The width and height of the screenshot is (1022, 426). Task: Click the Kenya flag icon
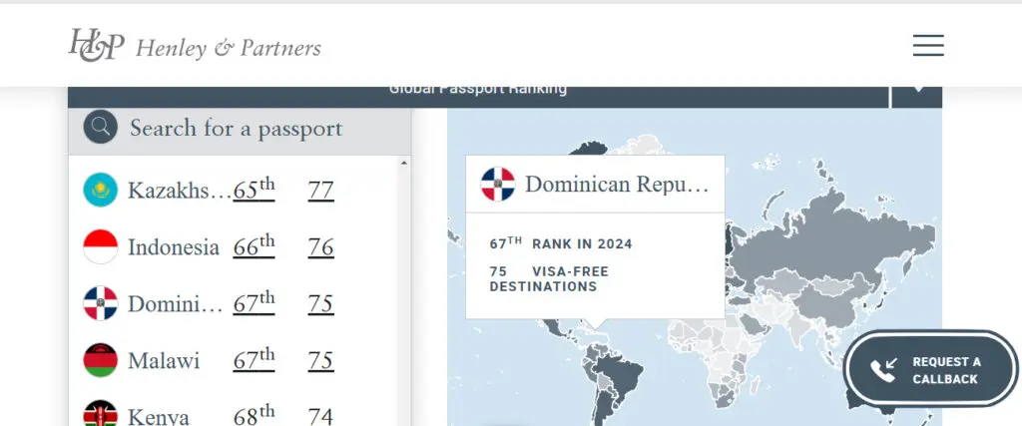[101, 414]
